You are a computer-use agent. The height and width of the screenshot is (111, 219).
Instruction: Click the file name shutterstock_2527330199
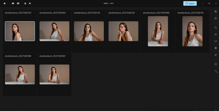156,13
